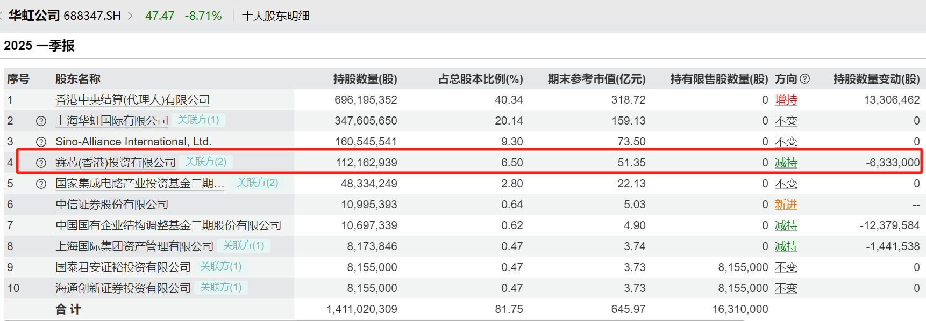Open shareholder 上海国际集团资产管理有限公司
The height and width of the screenshot is (321, 926).
[x=134, y=246]
